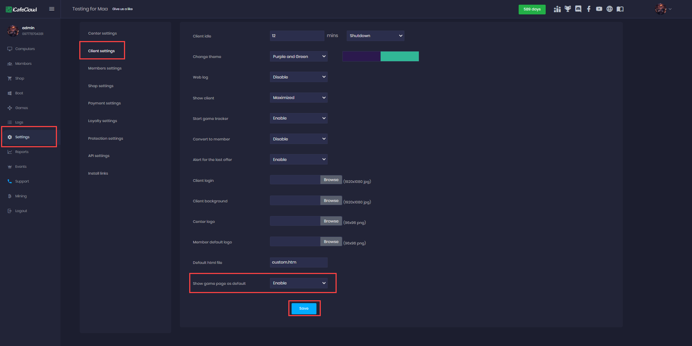The width and height of the screenshot is (692, 346).
Task: Go to Protection settings
Action: point(106,139)
